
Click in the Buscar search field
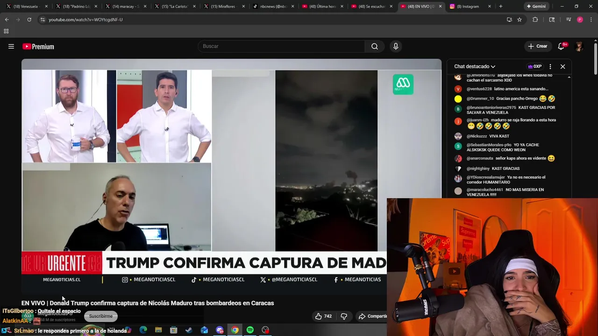coord(282,46)
